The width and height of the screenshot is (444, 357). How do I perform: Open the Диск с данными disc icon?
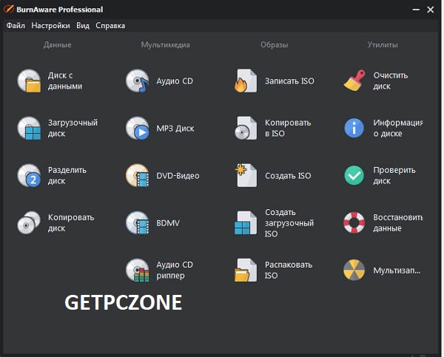tap(30, 81)
